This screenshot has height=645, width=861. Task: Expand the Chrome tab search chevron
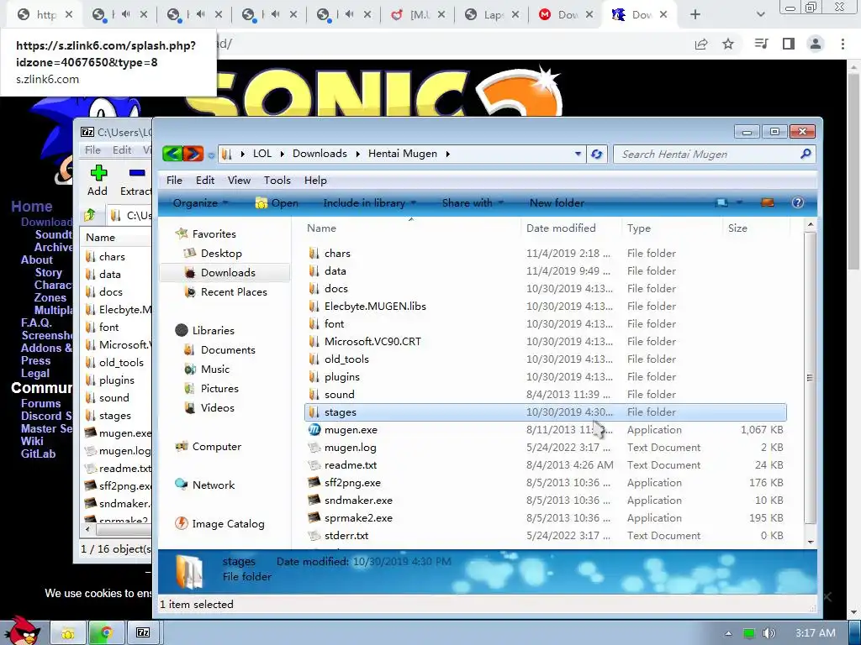pyautogui.click(x=760, y=15)
